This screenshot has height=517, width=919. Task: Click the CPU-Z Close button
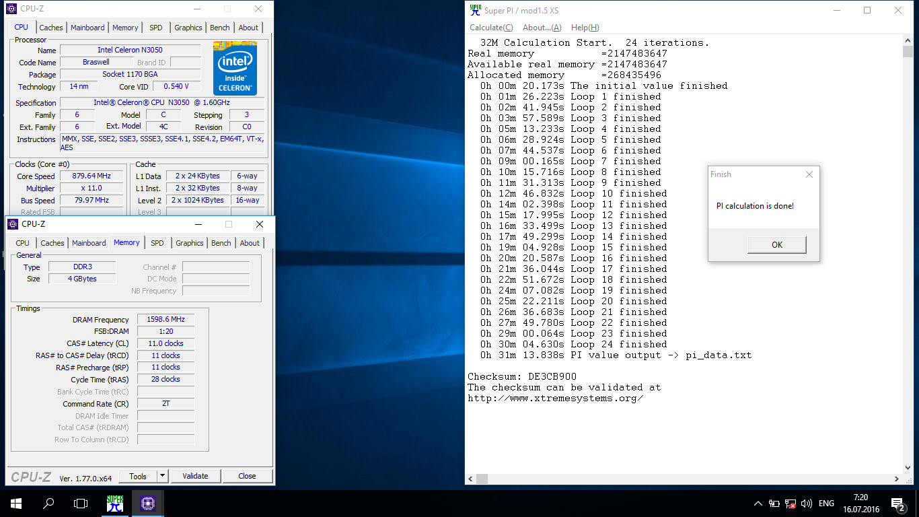[247, 476]
